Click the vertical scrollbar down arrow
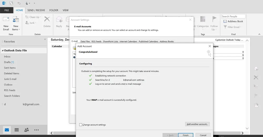Image resolution: width=263 pixels, height=137 pixels. pos(247,128)
